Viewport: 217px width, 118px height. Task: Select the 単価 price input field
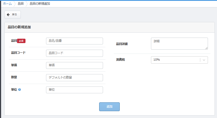coord(74,65)
